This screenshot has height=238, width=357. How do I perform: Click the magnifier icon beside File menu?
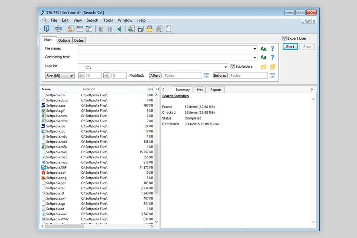[x=45, y=20]
